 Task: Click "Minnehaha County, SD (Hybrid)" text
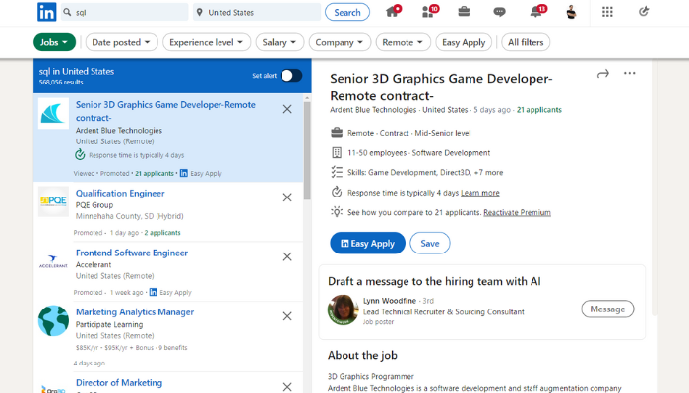[x=129, y=216]
